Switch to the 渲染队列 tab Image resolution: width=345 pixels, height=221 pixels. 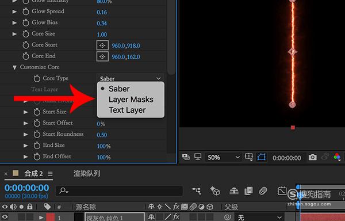point(87,174)
